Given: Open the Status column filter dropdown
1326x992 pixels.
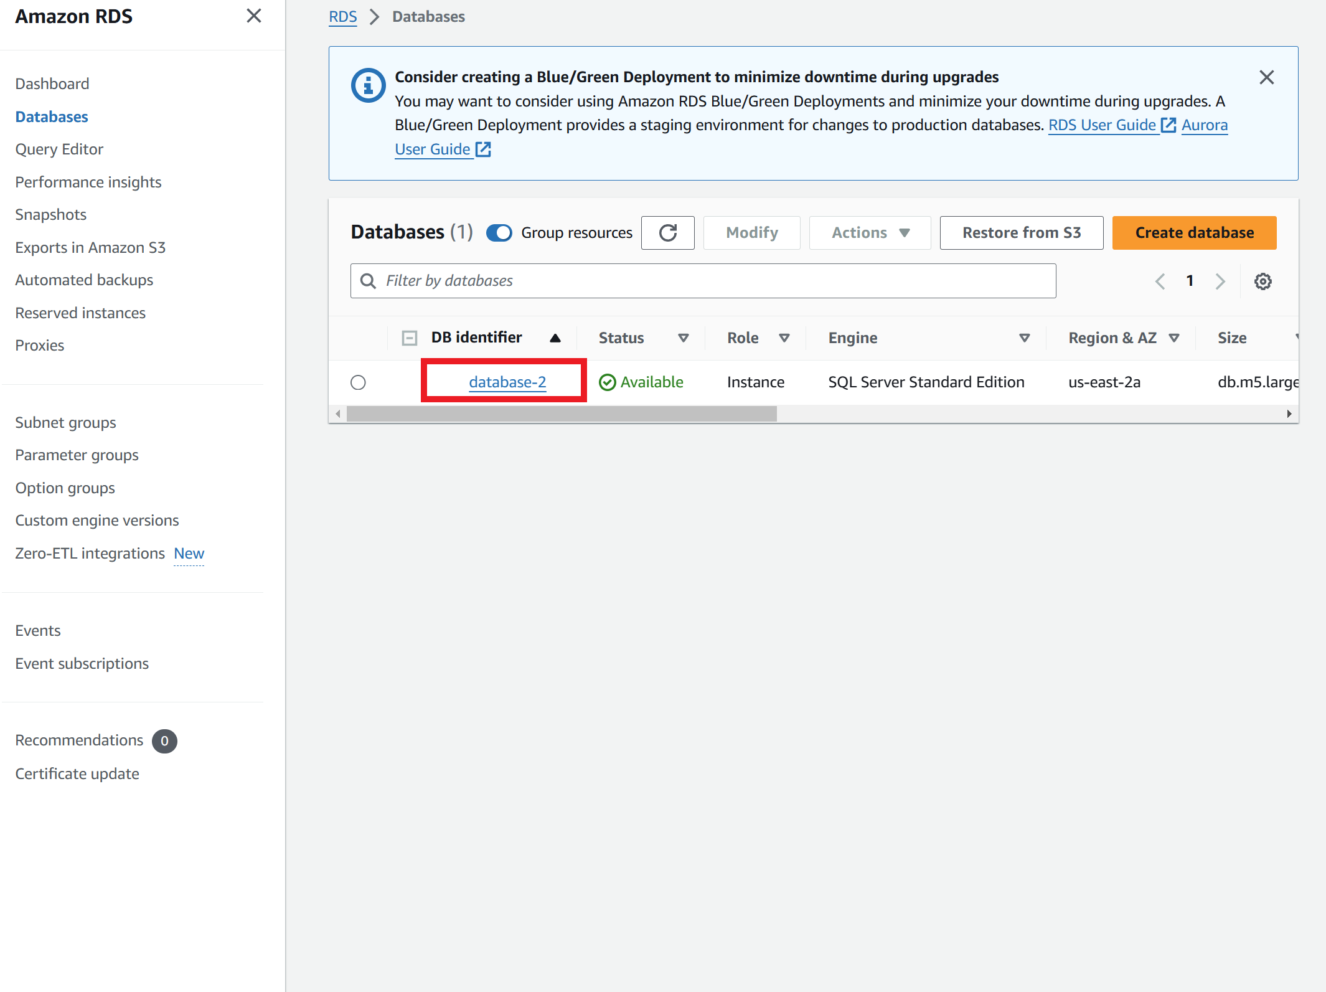Looking at the screenshot, I should point(683,338).
